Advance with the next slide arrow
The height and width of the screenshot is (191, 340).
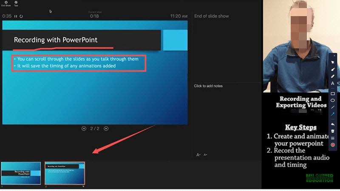tap(106, 129)
